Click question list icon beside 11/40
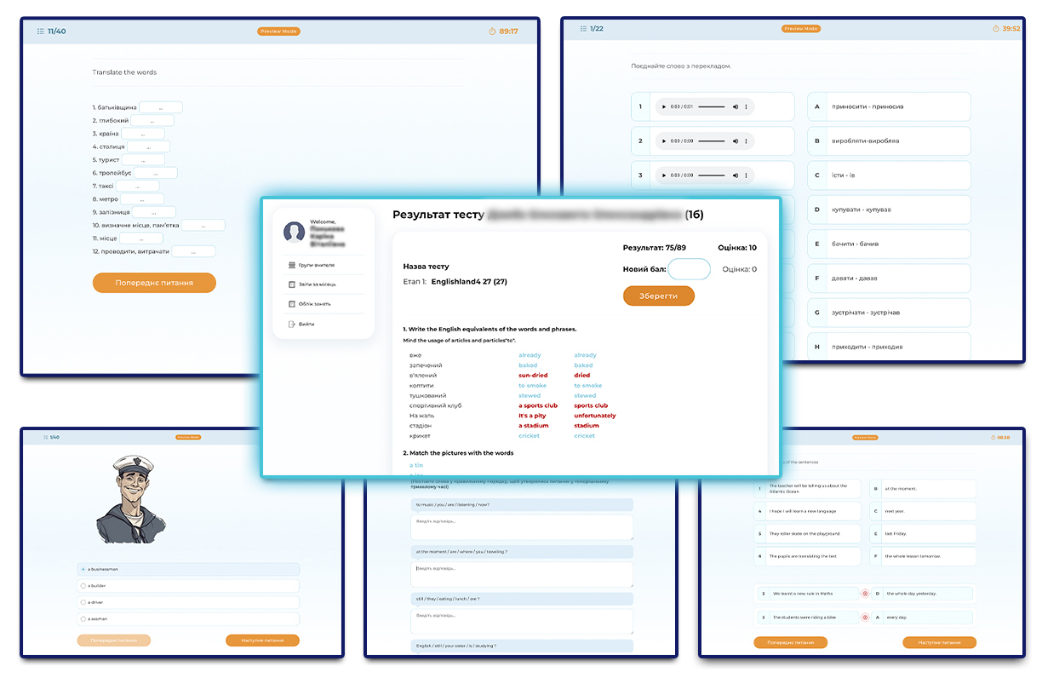The height and width of the screenshot is (695, 1042). click(x=40, y=32)
